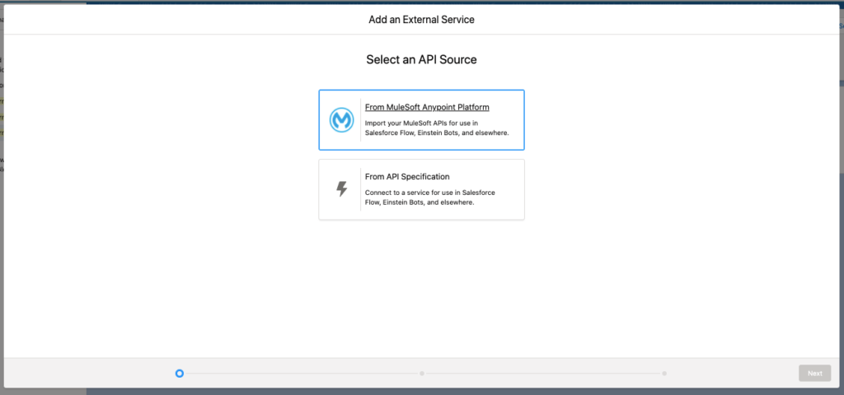Click the lightning bolt API Specification icon

coord(342,189)
